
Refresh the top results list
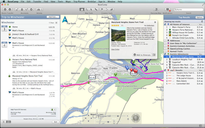202,22
